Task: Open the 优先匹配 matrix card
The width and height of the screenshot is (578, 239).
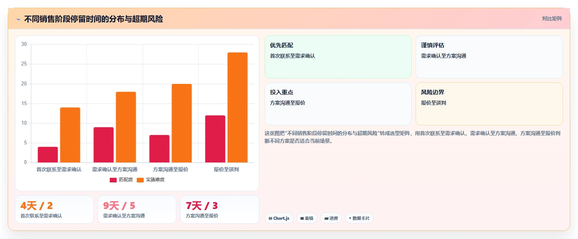Action: click(338, 57)
